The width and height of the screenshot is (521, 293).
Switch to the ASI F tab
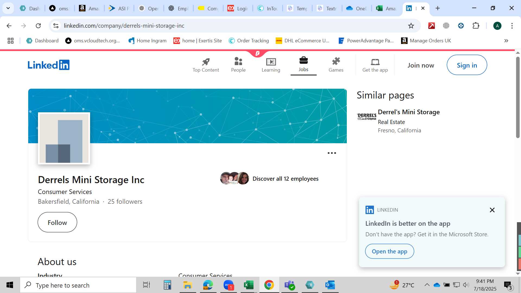click(119, 8)
